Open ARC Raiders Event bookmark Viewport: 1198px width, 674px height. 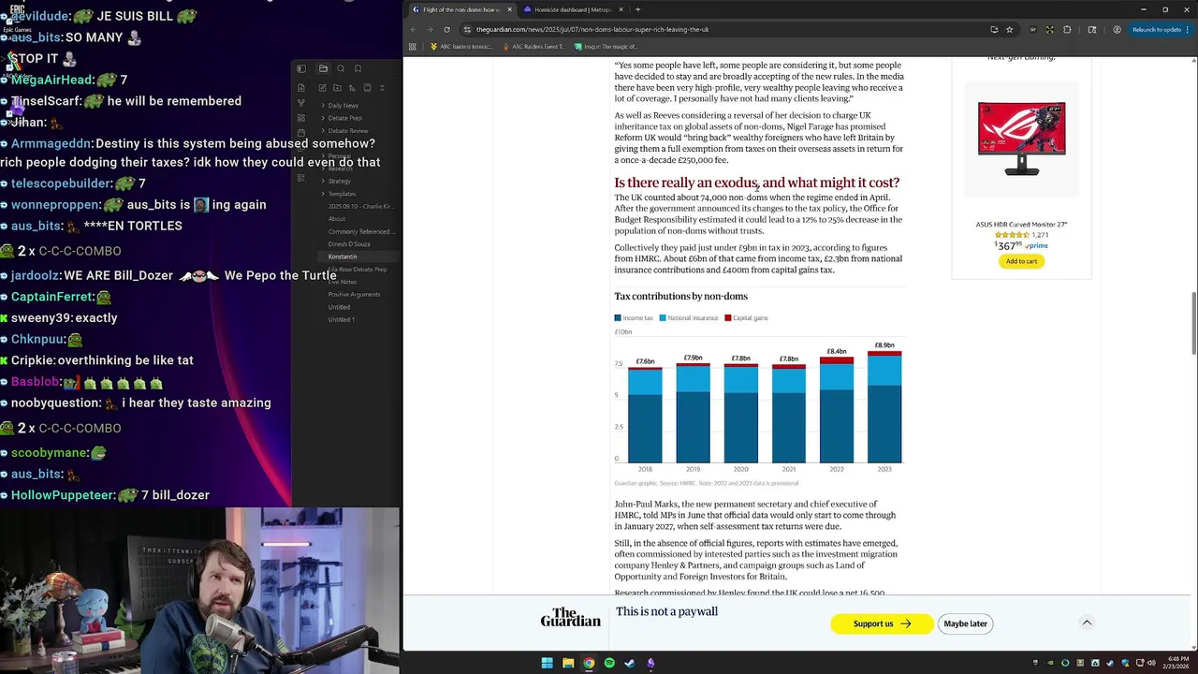tap(533, 47)
